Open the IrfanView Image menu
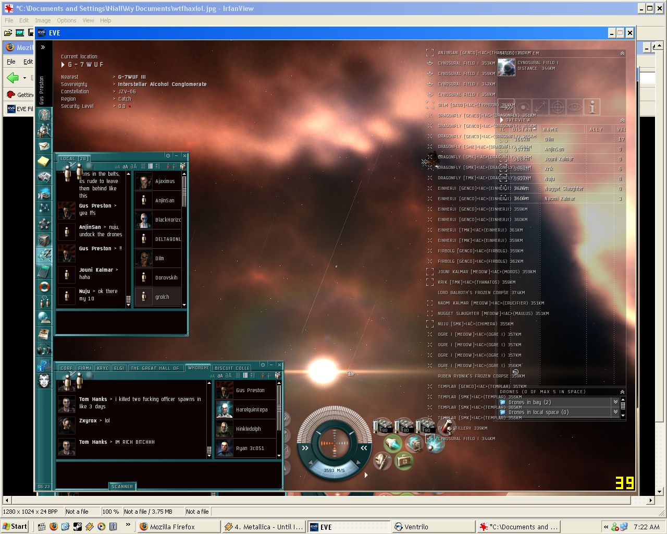This screenshot has height=534, width=667. coord(43,20)
